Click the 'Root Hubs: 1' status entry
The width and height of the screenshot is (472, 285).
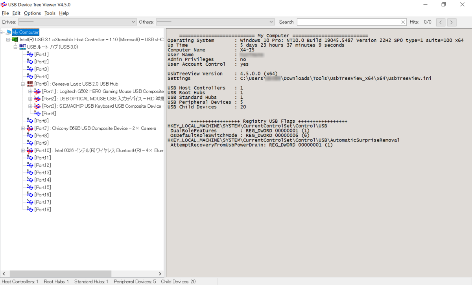[56, 281]
